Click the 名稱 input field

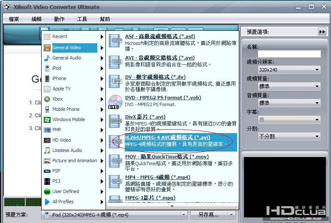click(x=289, y=54)
